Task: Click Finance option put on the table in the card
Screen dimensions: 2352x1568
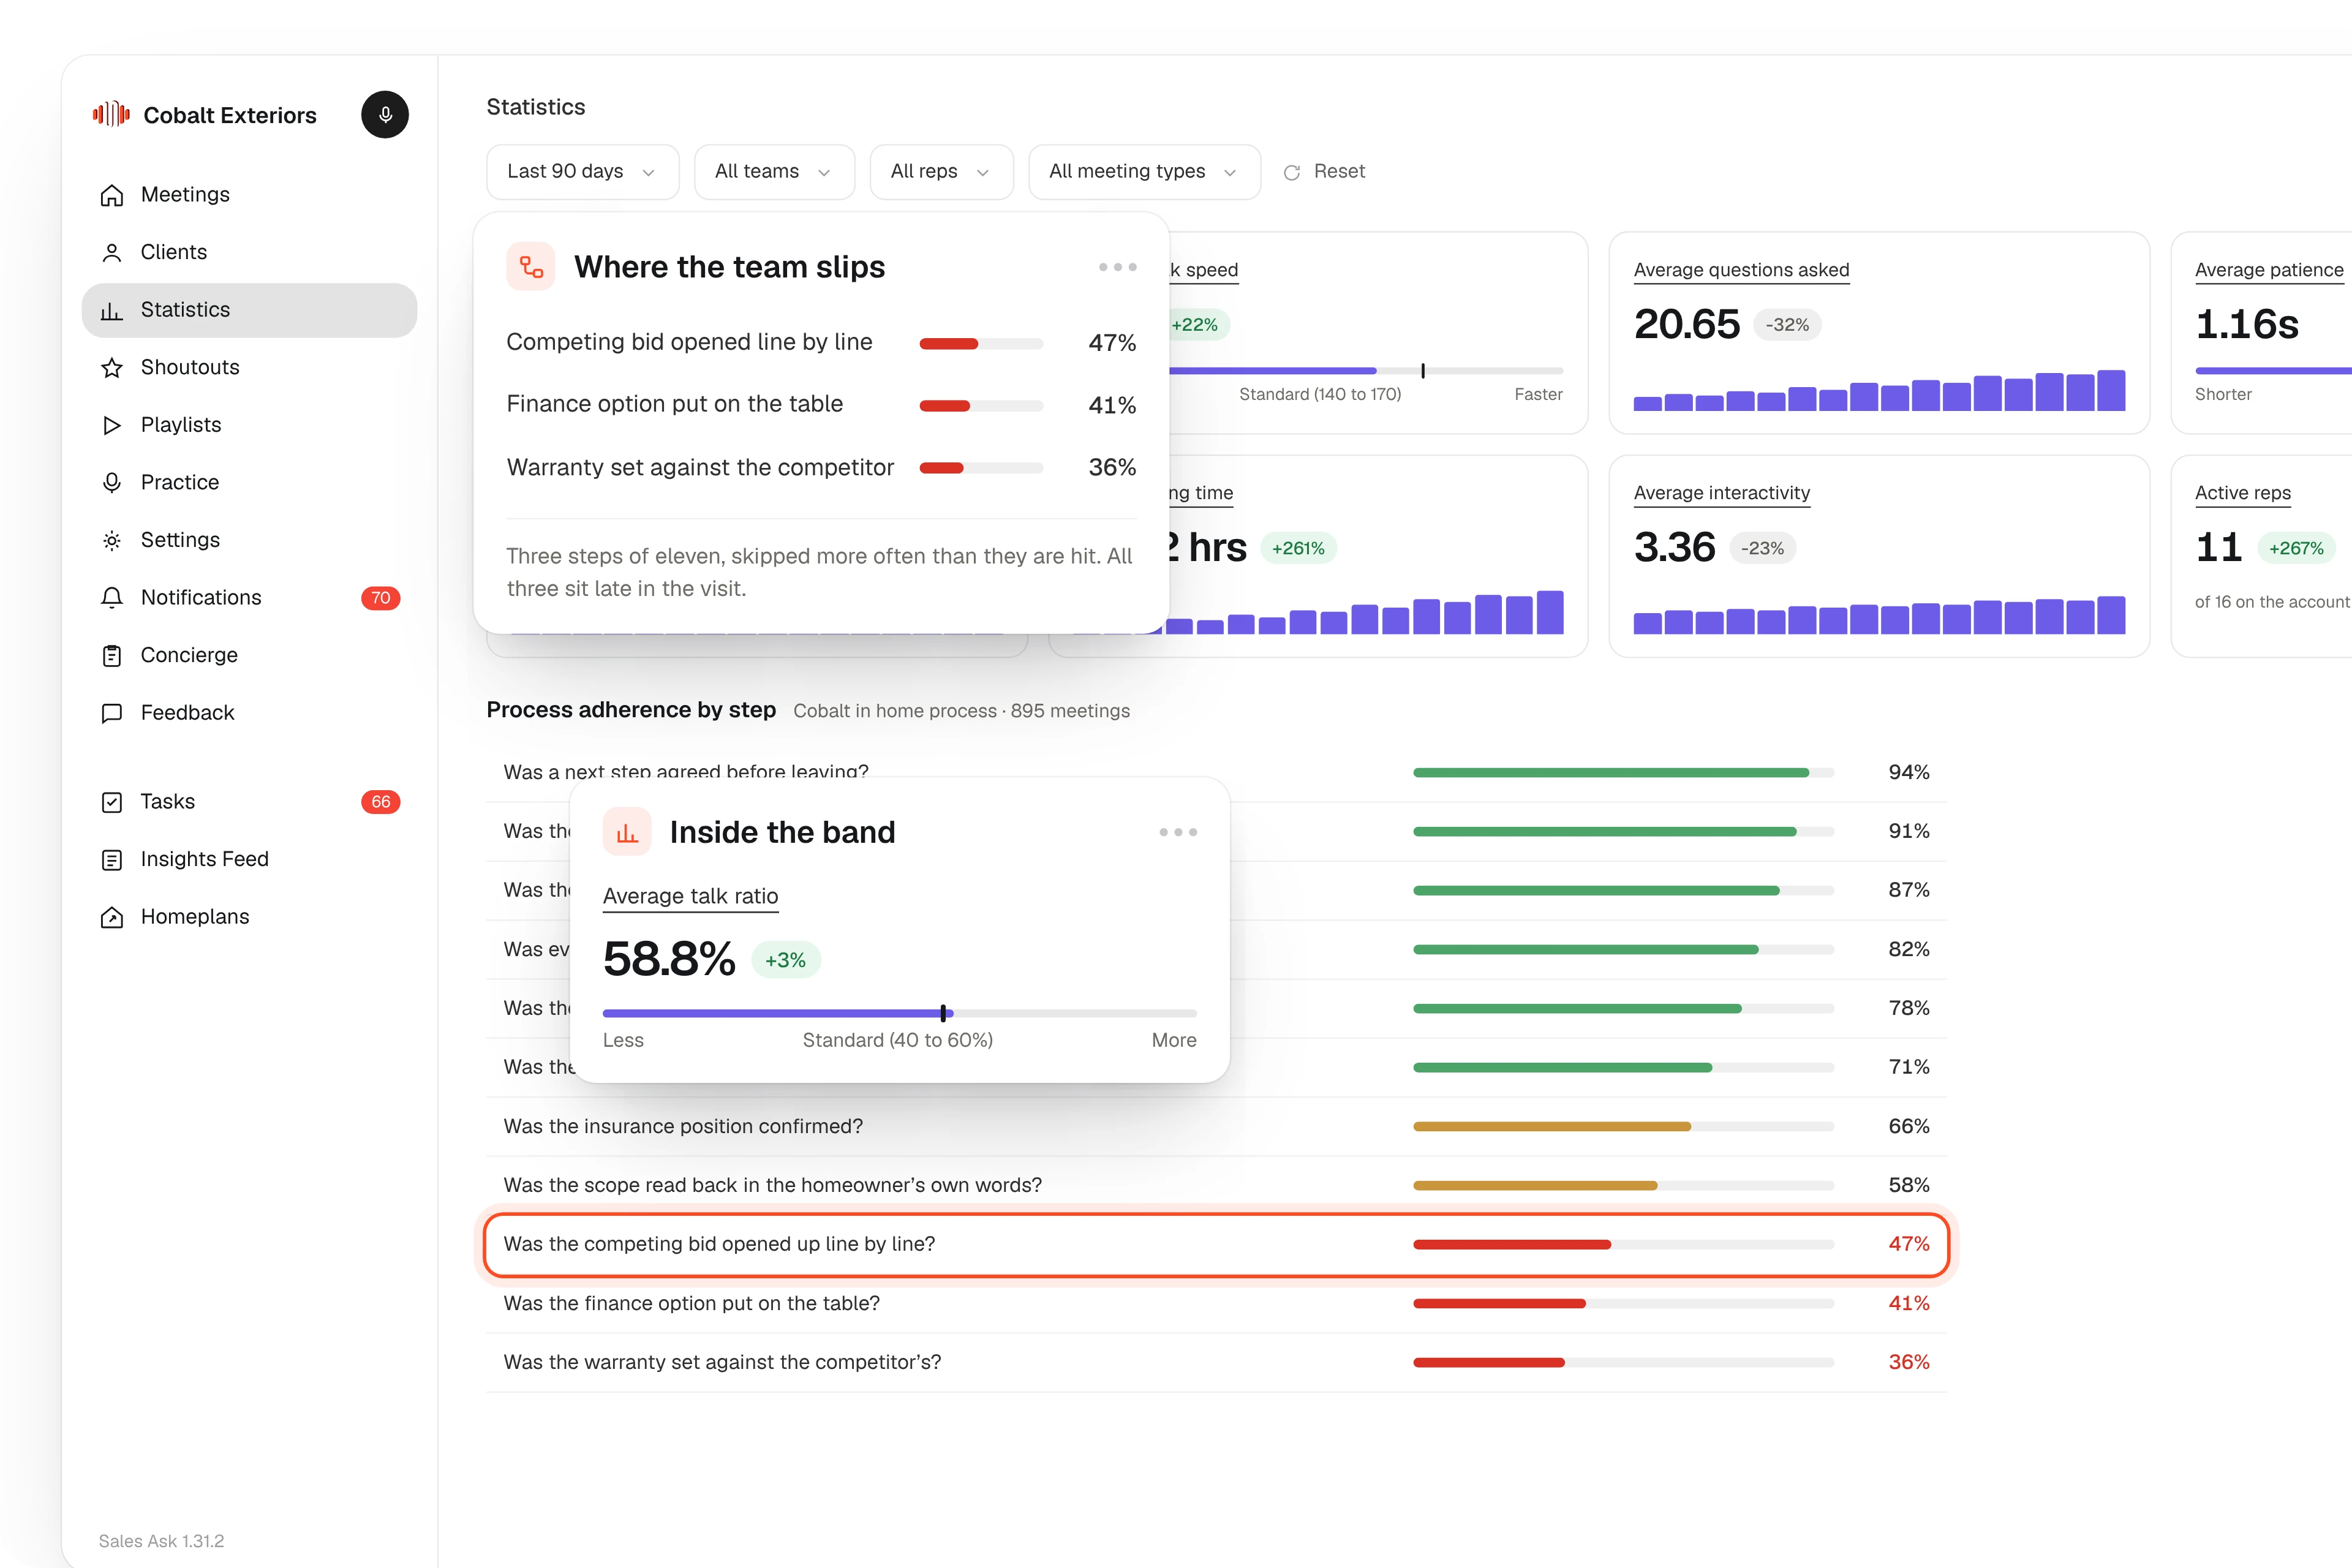Action: 674,404
